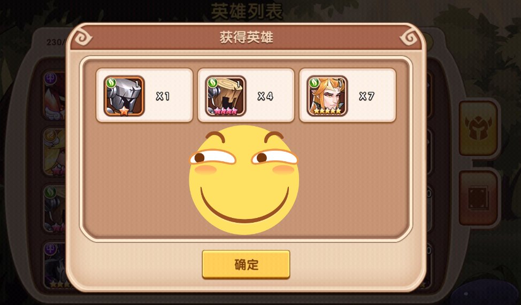Screen dimensions: 521x305
Task: Click the 英雄列表 heading behind dialog
Action: click(247, 12)
